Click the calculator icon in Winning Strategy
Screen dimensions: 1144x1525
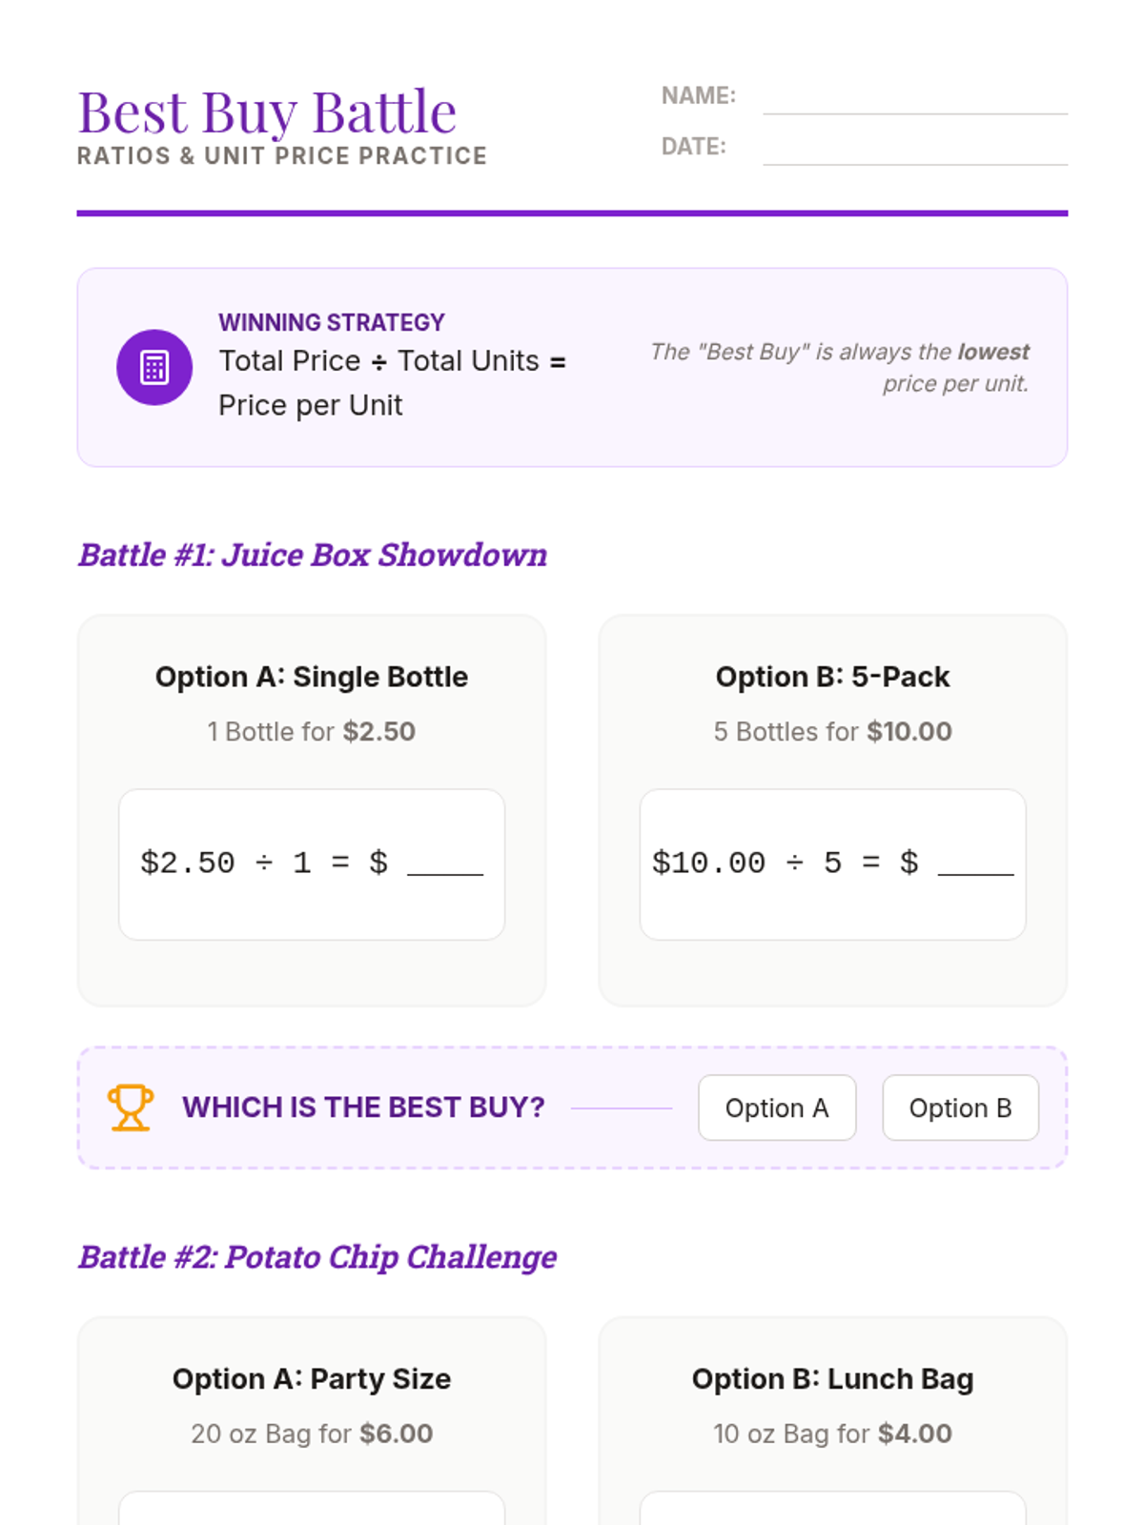tap(154, 367)
